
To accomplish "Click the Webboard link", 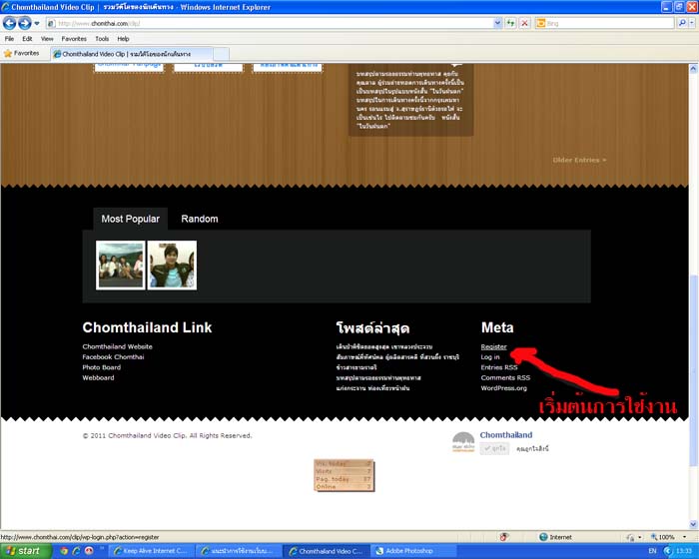I will [x=98, y=377].
